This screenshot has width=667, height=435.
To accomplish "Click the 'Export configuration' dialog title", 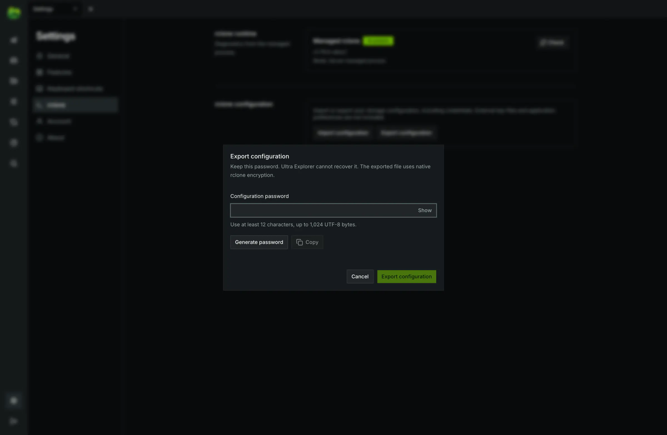I will (260, 156).
